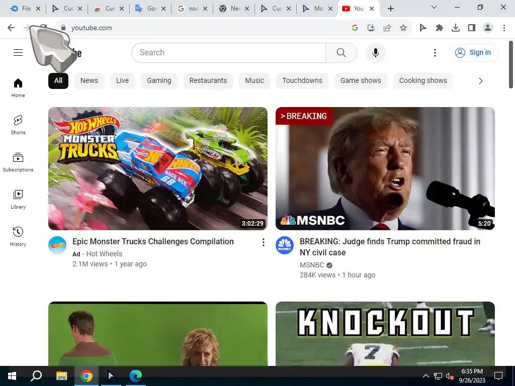Open the KNOCKOUT football video thumbnail
515x386 pixels.
(x=385, y=334)
